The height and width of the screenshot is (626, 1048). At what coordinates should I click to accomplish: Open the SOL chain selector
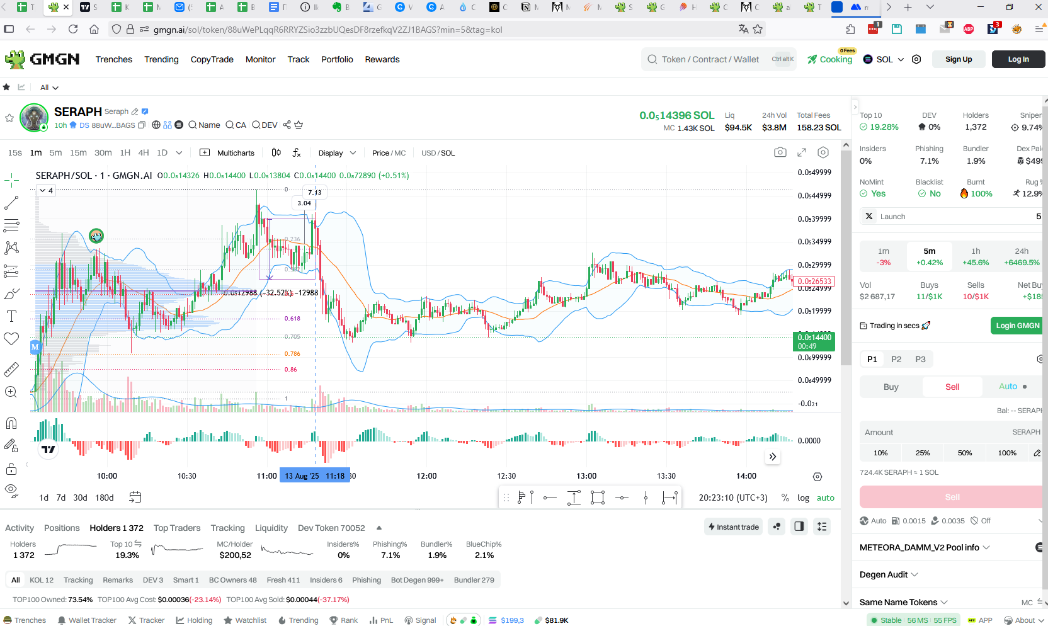tap(884, 59)
